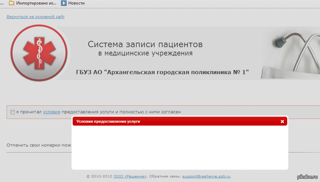This screenshot has width=320, height=182.
Task: Click the pikabu.ru watermark
Action: [307, 177]
